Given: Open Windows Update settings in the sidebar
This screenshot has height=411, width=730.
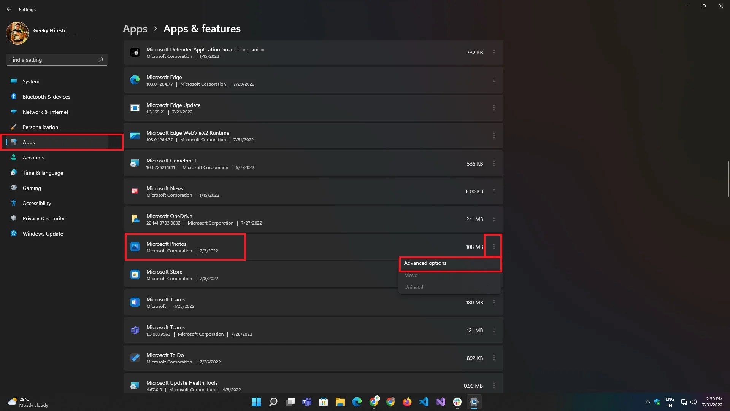Looking at the screenshot, I should 42,233.
